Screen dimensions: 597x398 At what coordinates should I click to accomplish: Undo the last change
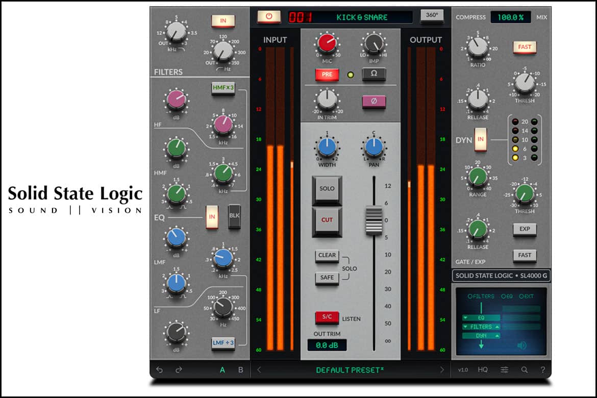click(x=160, y=370)
